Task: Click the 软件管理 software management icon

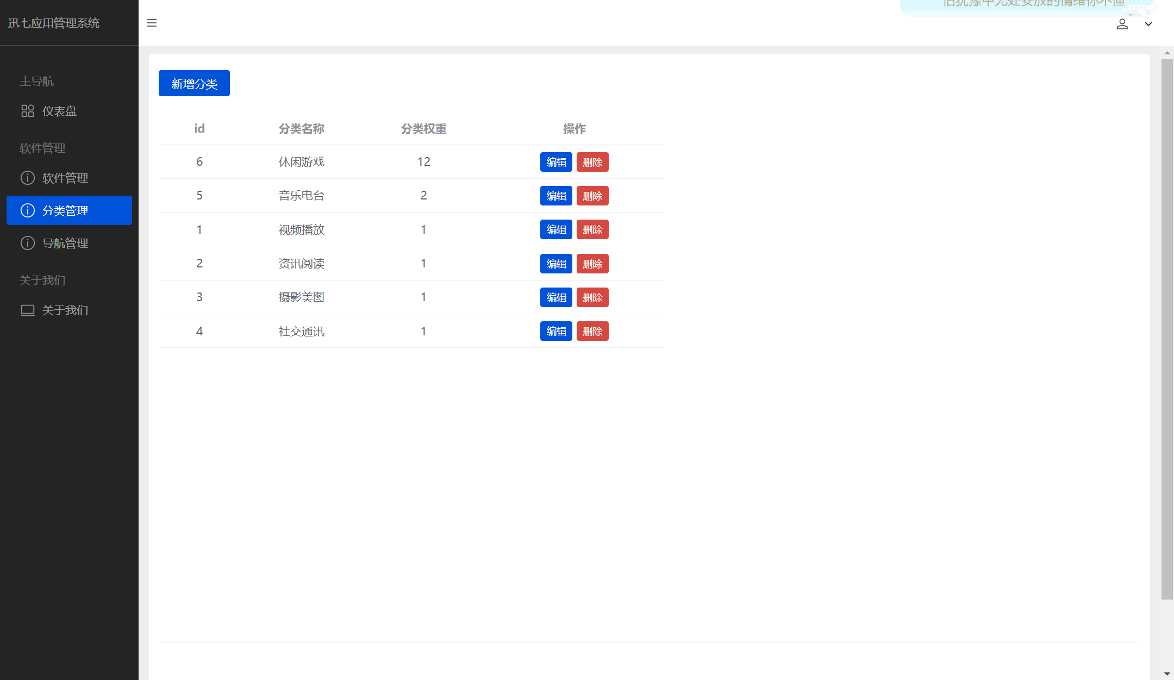Action: point(27,177)
